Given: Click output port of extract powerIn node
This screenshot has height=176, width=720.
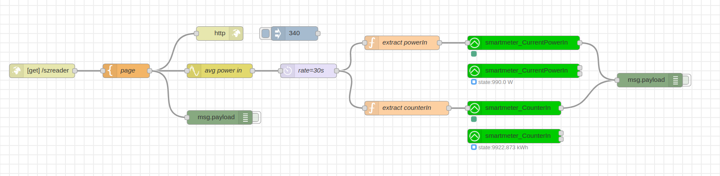Looking at the screenshot, I should 439,43.
